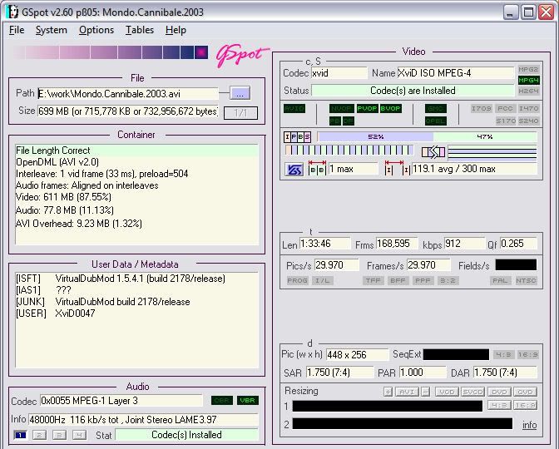Click the IPBS frame type legend icon
The height and width of the screenshot is (449, 559).
click(297, 137)
